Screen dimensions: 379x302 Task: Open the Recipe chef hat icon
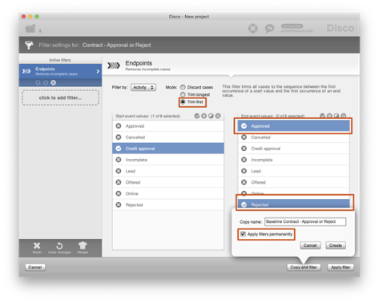point(83,245)
